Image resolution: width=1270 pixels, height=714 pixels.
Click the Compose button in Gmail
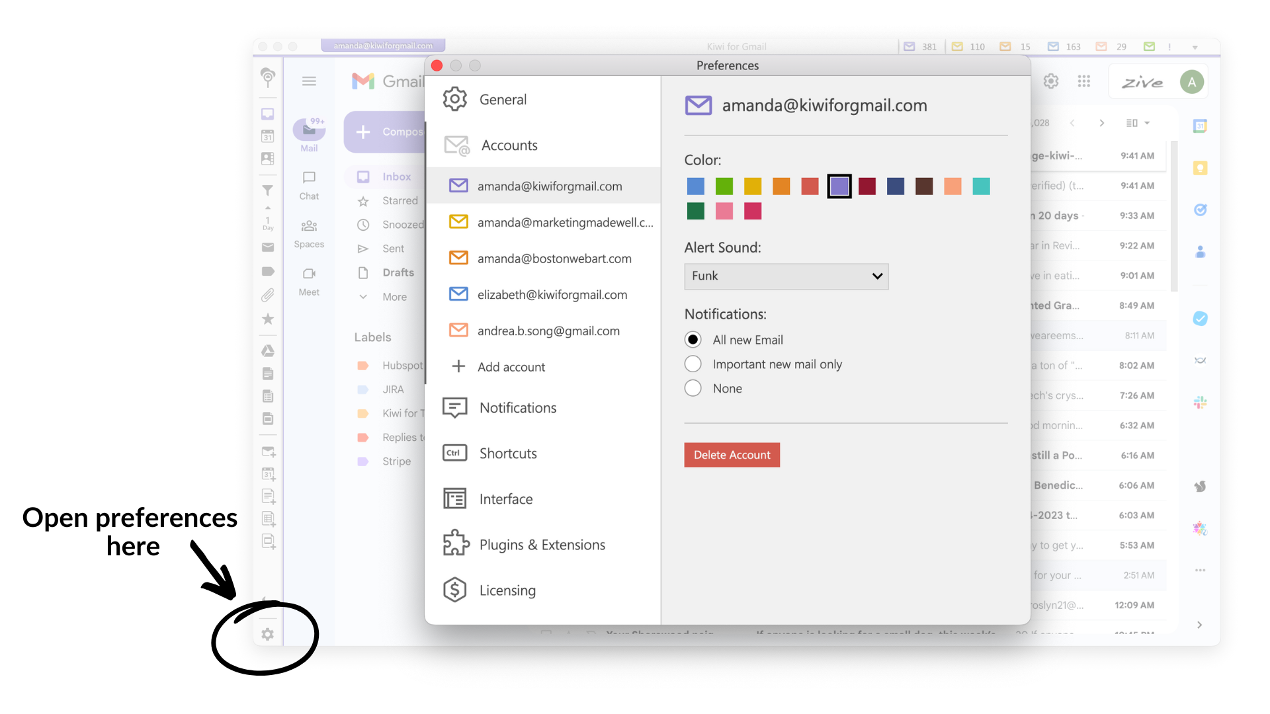pyautogui.click(x=384, y=132)
